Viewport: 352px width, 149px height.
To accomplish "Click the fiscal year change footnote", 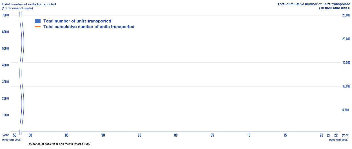I will point(60,144).
